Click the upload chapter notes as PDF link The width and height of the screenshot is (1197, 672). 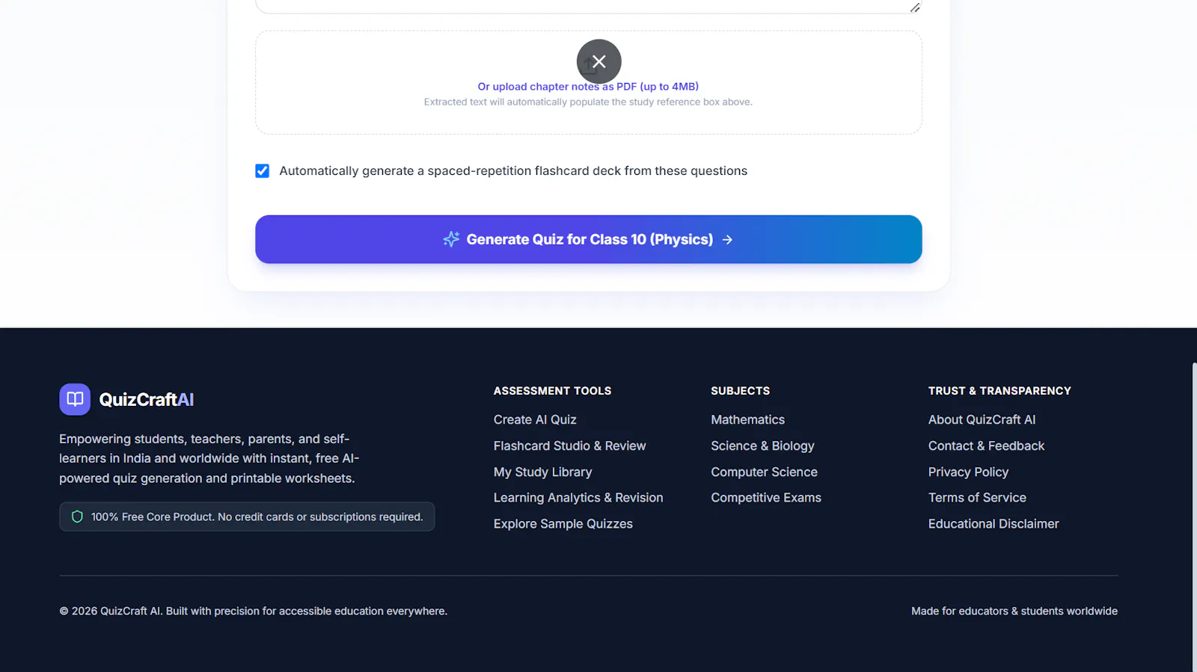coord(588,87)
